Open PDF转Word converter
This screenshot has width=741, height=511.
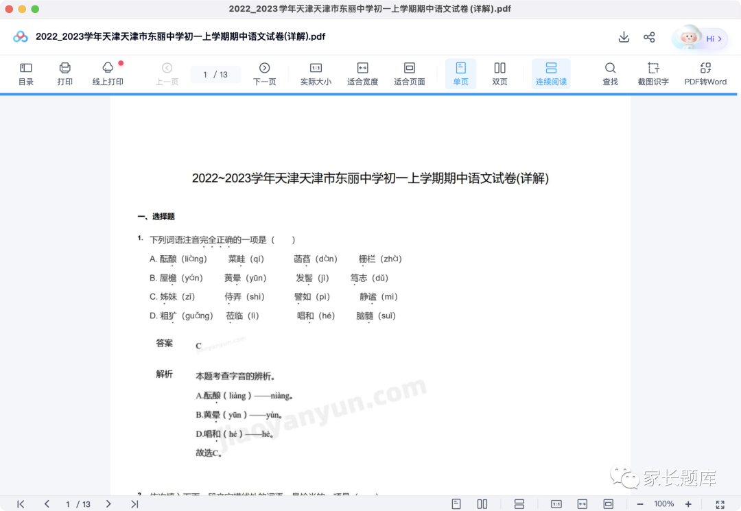pos(705,74)
